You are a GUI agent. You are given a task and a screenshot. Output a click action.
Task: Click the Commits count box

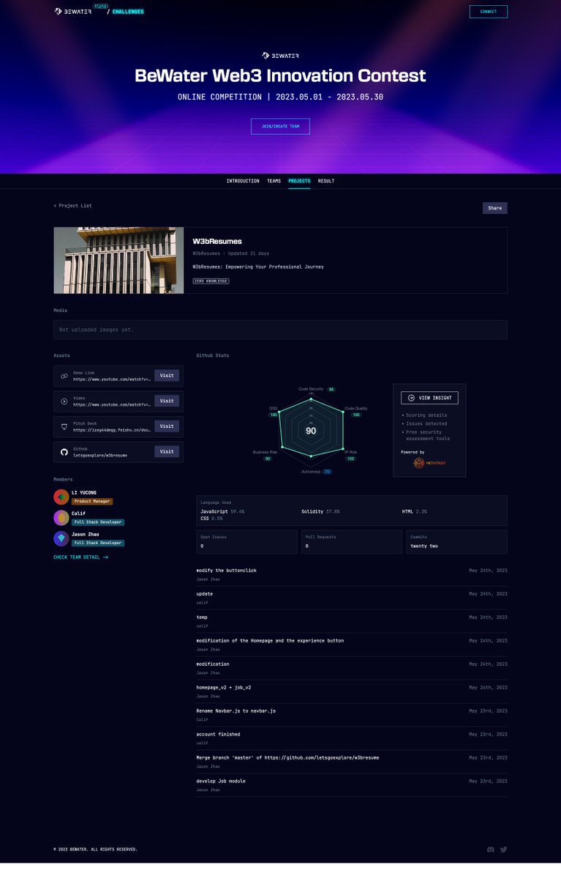click(x=456, y=542)
